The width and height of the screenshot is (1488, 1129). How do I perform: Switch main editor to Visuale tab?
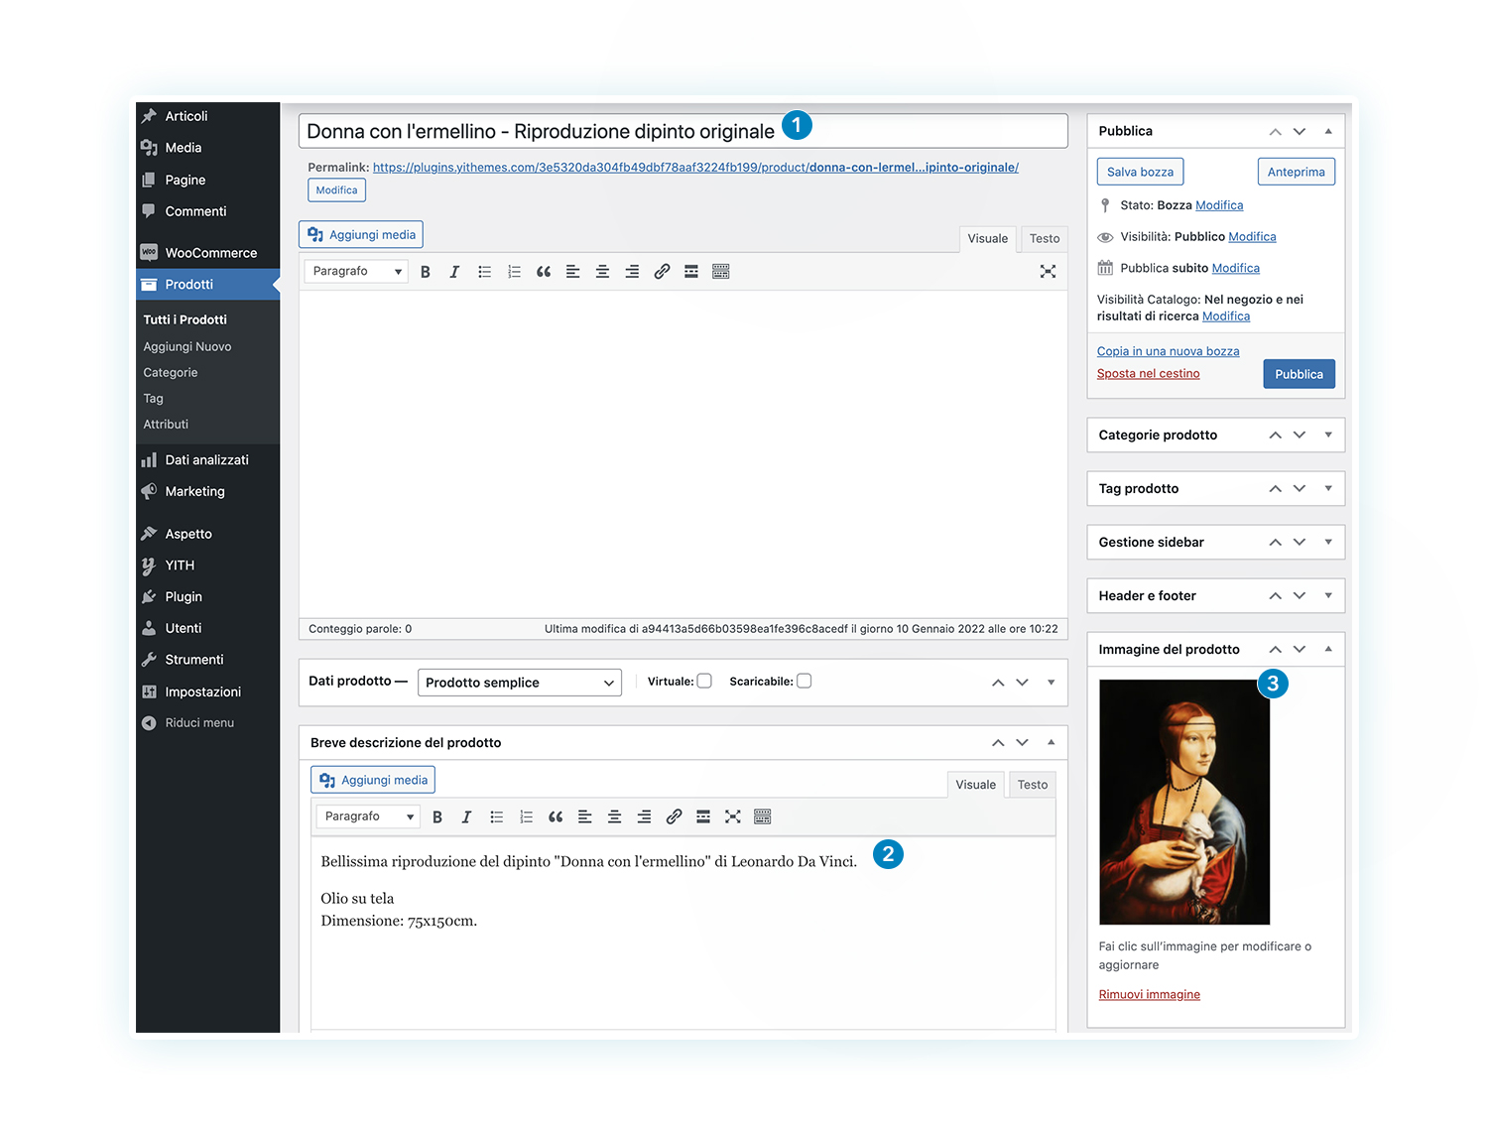(x=988, y=239)
